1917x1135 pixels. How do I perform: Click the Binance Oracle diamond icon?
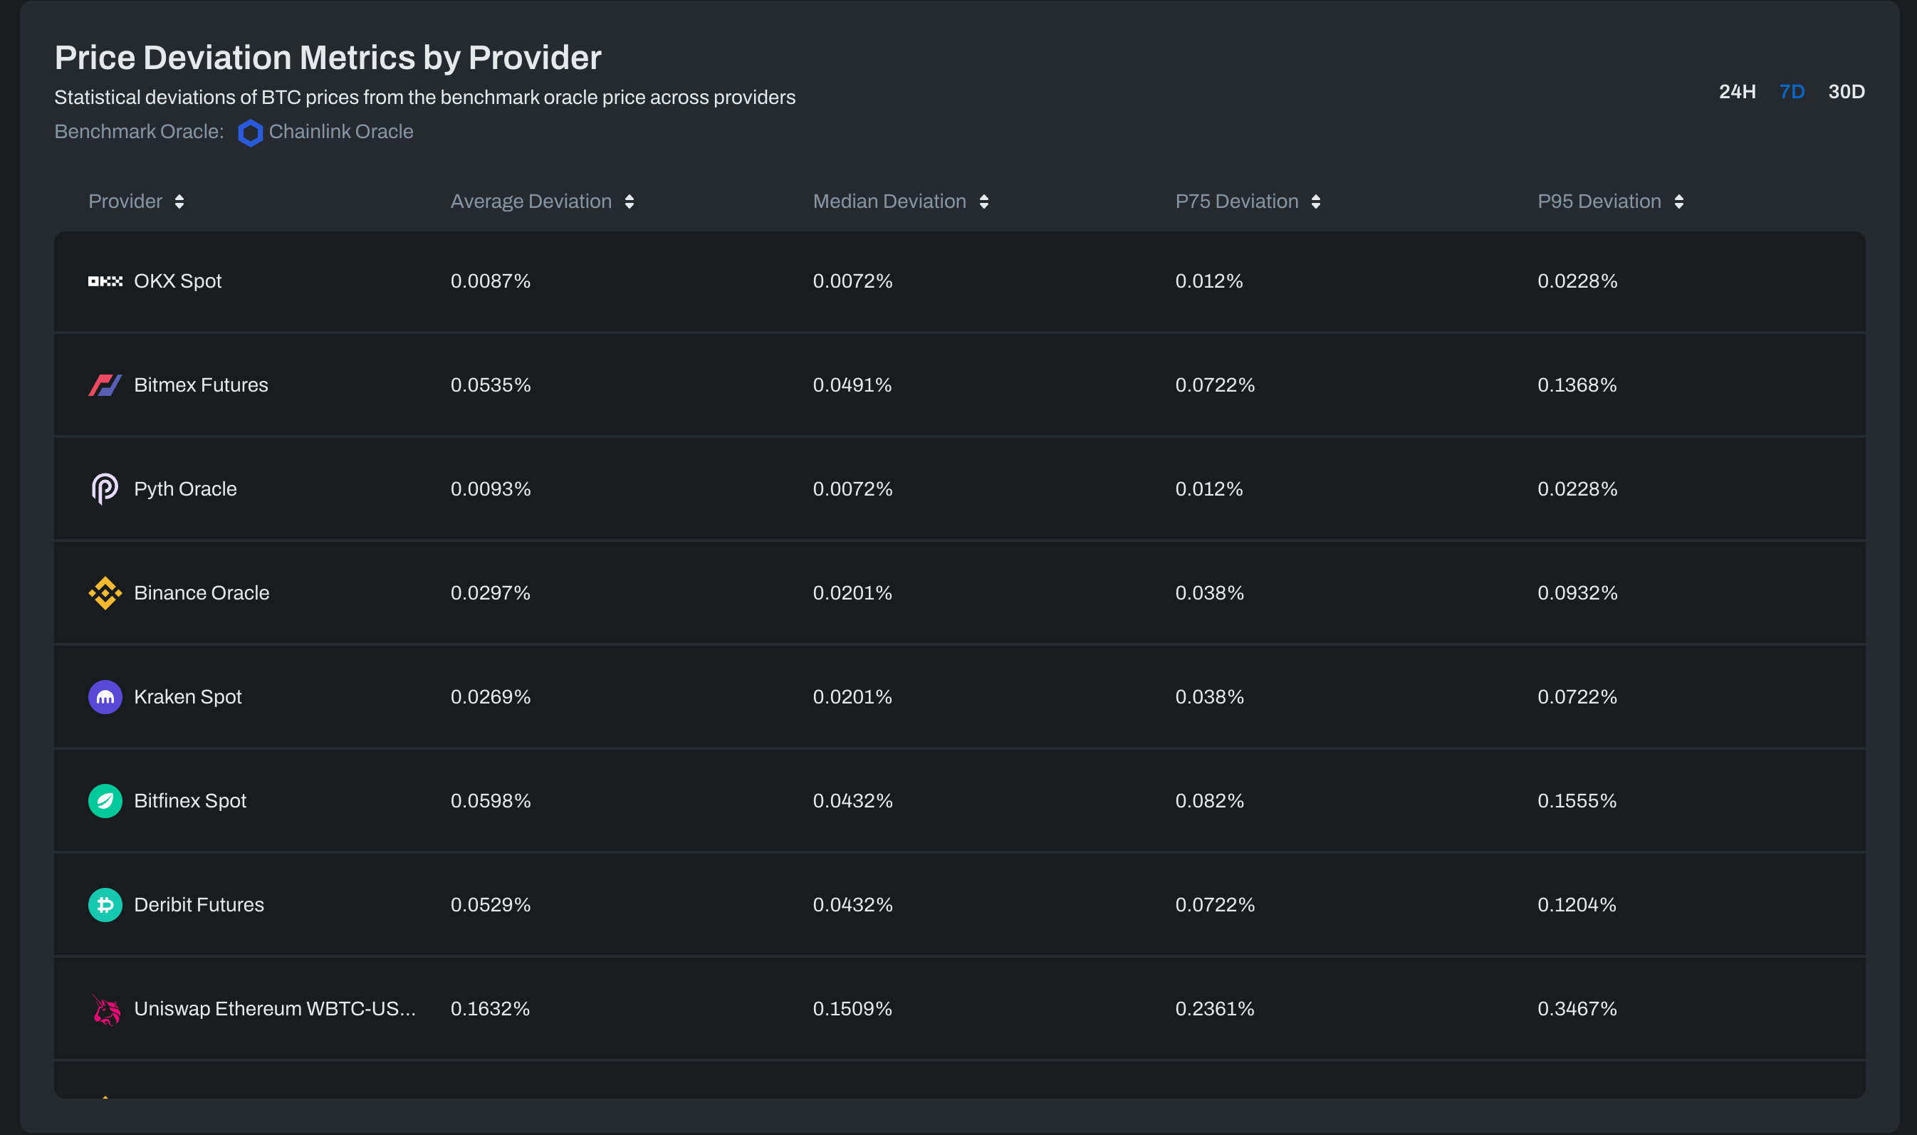(x=105, y=592)
